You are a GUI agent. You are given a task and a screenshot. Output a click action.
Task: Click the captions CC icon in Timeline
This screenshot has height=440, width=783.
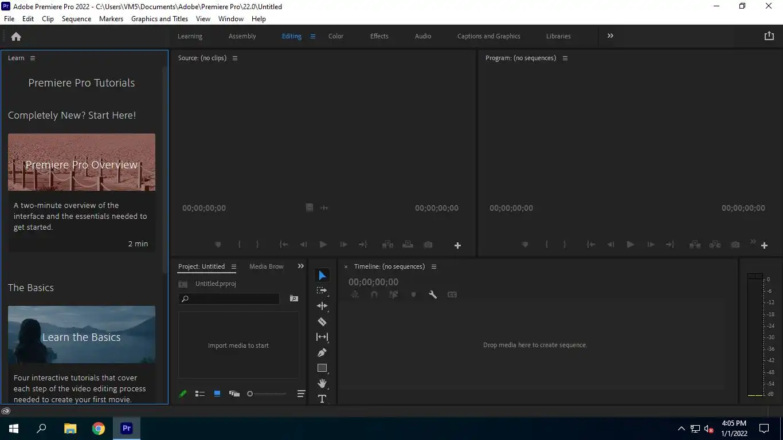[452, 294]
